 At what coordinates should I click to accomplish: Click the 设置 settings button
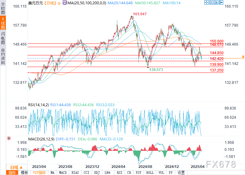(181, 173)
